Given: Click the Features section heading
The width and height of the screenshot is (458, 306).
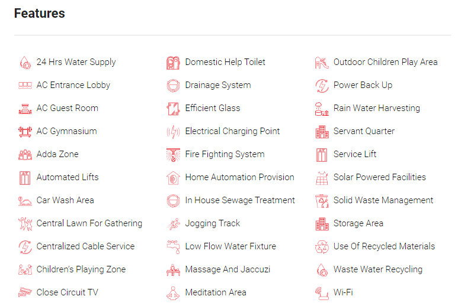Looking at the screenshot, I should pos(40,14).
